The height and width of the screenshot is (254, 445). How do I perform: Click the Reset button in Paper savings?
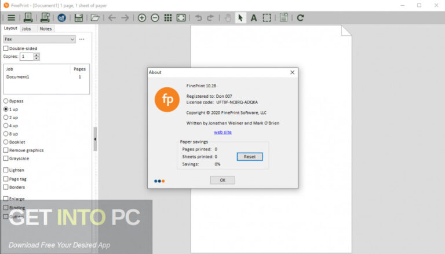250,157
